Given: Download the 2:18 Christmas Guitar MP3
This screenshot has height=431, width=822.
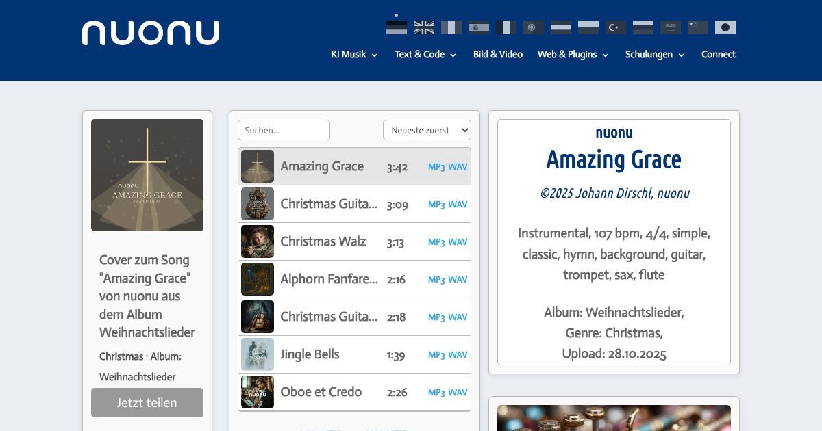Looking at the screenshot, I should tap(436, 317).
